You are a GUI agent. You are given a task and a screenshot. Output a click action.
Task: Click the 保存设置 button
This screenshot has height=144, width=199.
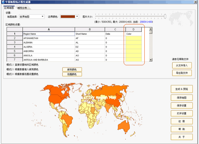coord(182,106)
